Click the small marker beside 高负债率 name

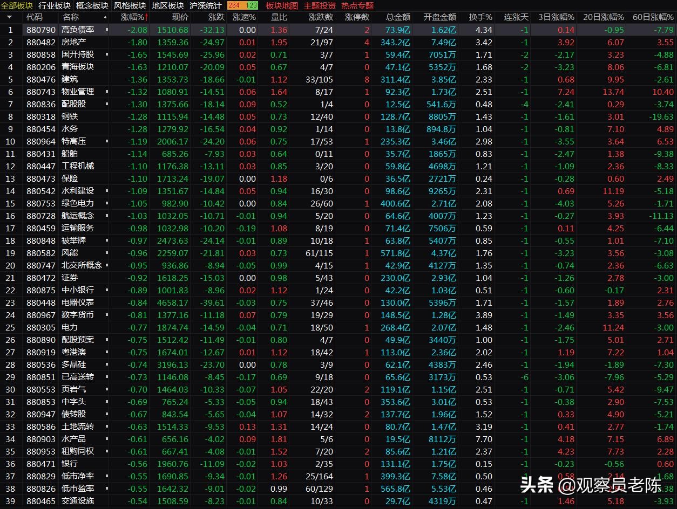pos(106,30)
